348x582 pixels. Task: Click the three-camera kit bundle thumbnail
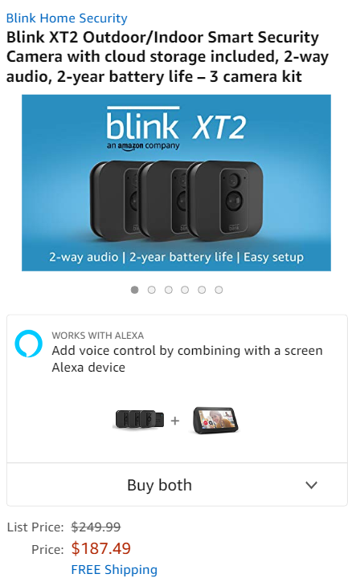[x=138, y=420]
